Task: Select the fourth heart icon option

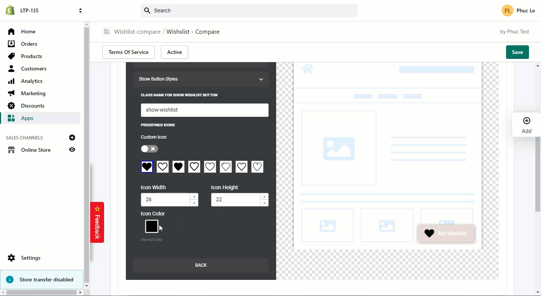Action: (x=194, y=167)
